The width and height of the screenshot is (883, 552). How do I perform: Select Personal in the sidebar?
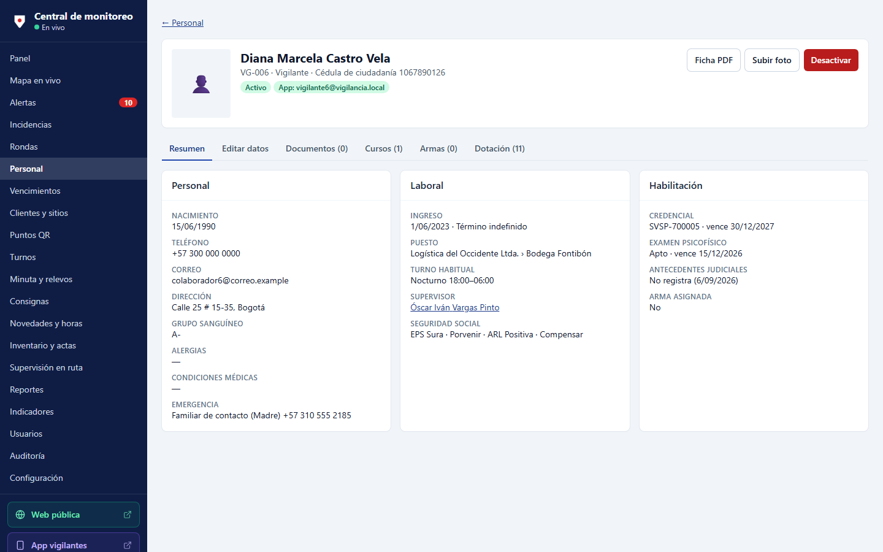click(74, 169)
